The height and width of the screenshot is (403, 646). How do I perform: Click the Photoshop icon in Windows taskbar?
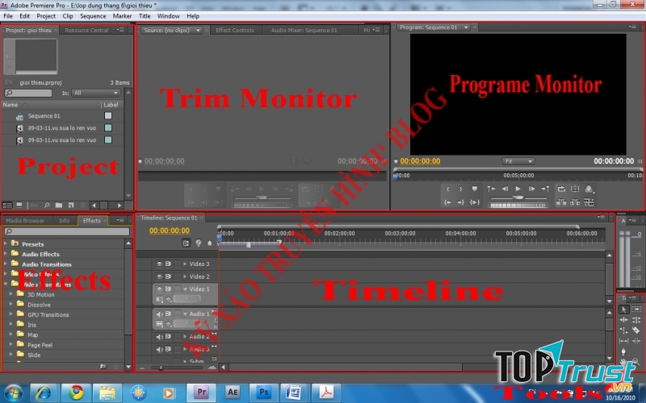262,393
